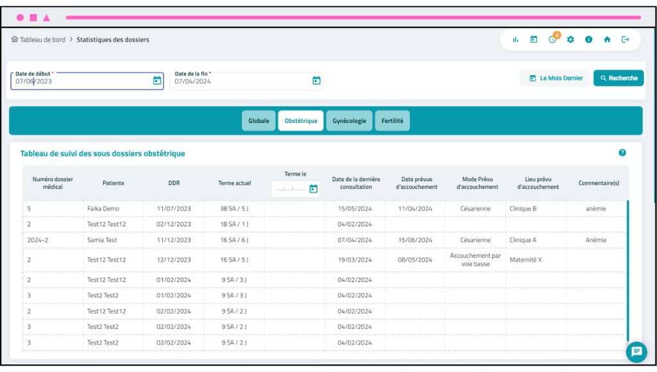Click dossier number 2024-2
657x372 pixels.
38,240
